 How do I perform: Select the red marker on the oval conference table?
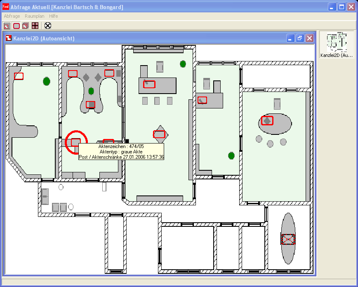(267, 120)
